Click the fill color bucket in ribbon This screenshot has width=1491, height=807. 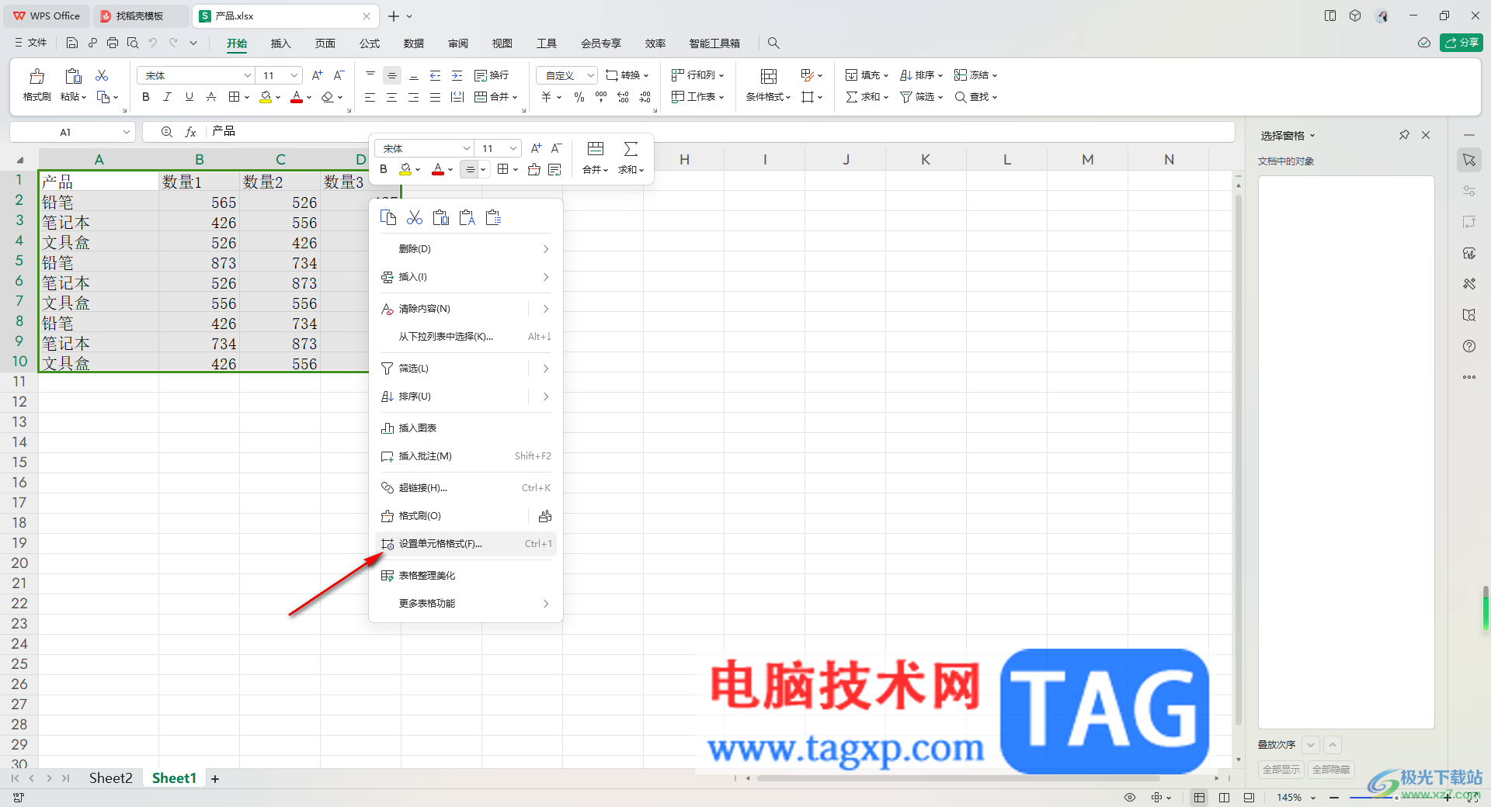coord(266,97)
